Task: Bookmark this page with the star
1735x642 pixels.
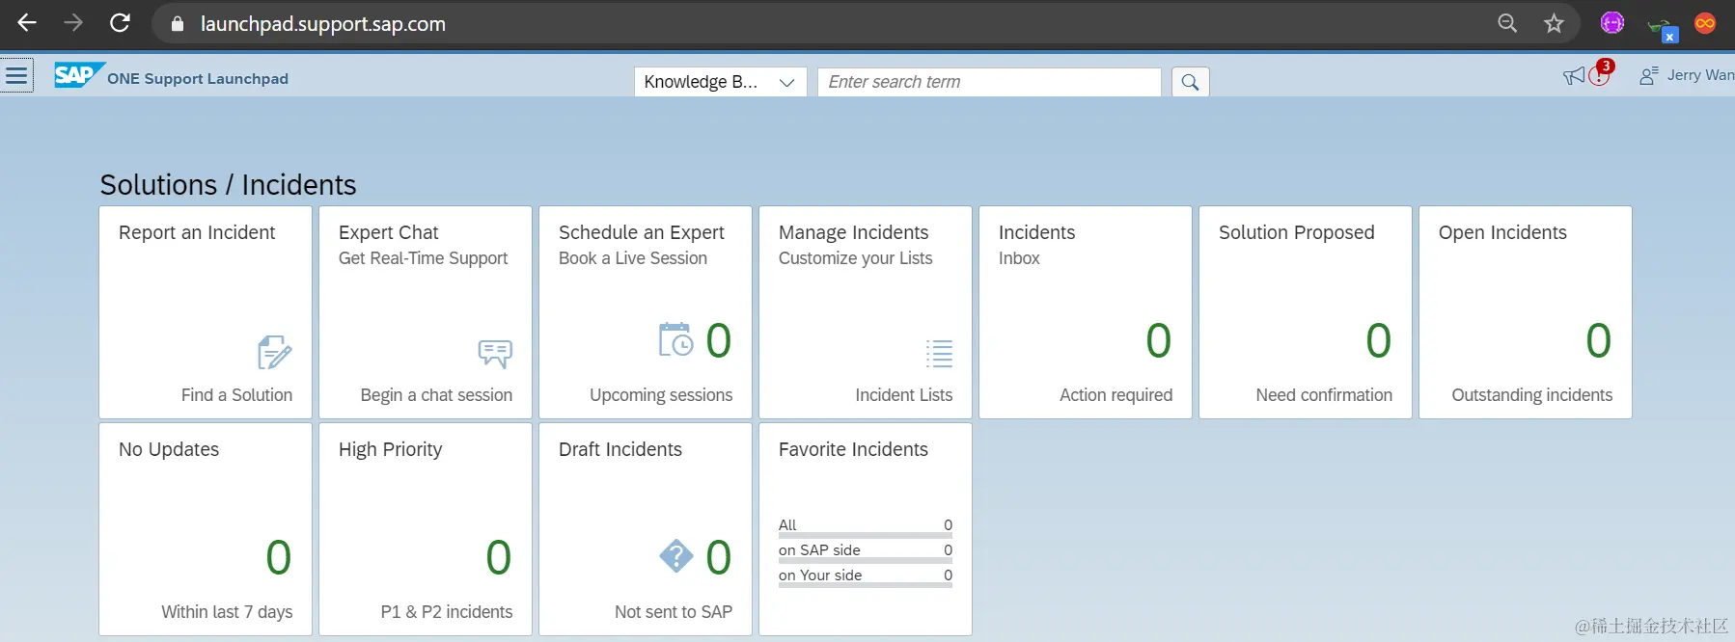Action: 1554,23
